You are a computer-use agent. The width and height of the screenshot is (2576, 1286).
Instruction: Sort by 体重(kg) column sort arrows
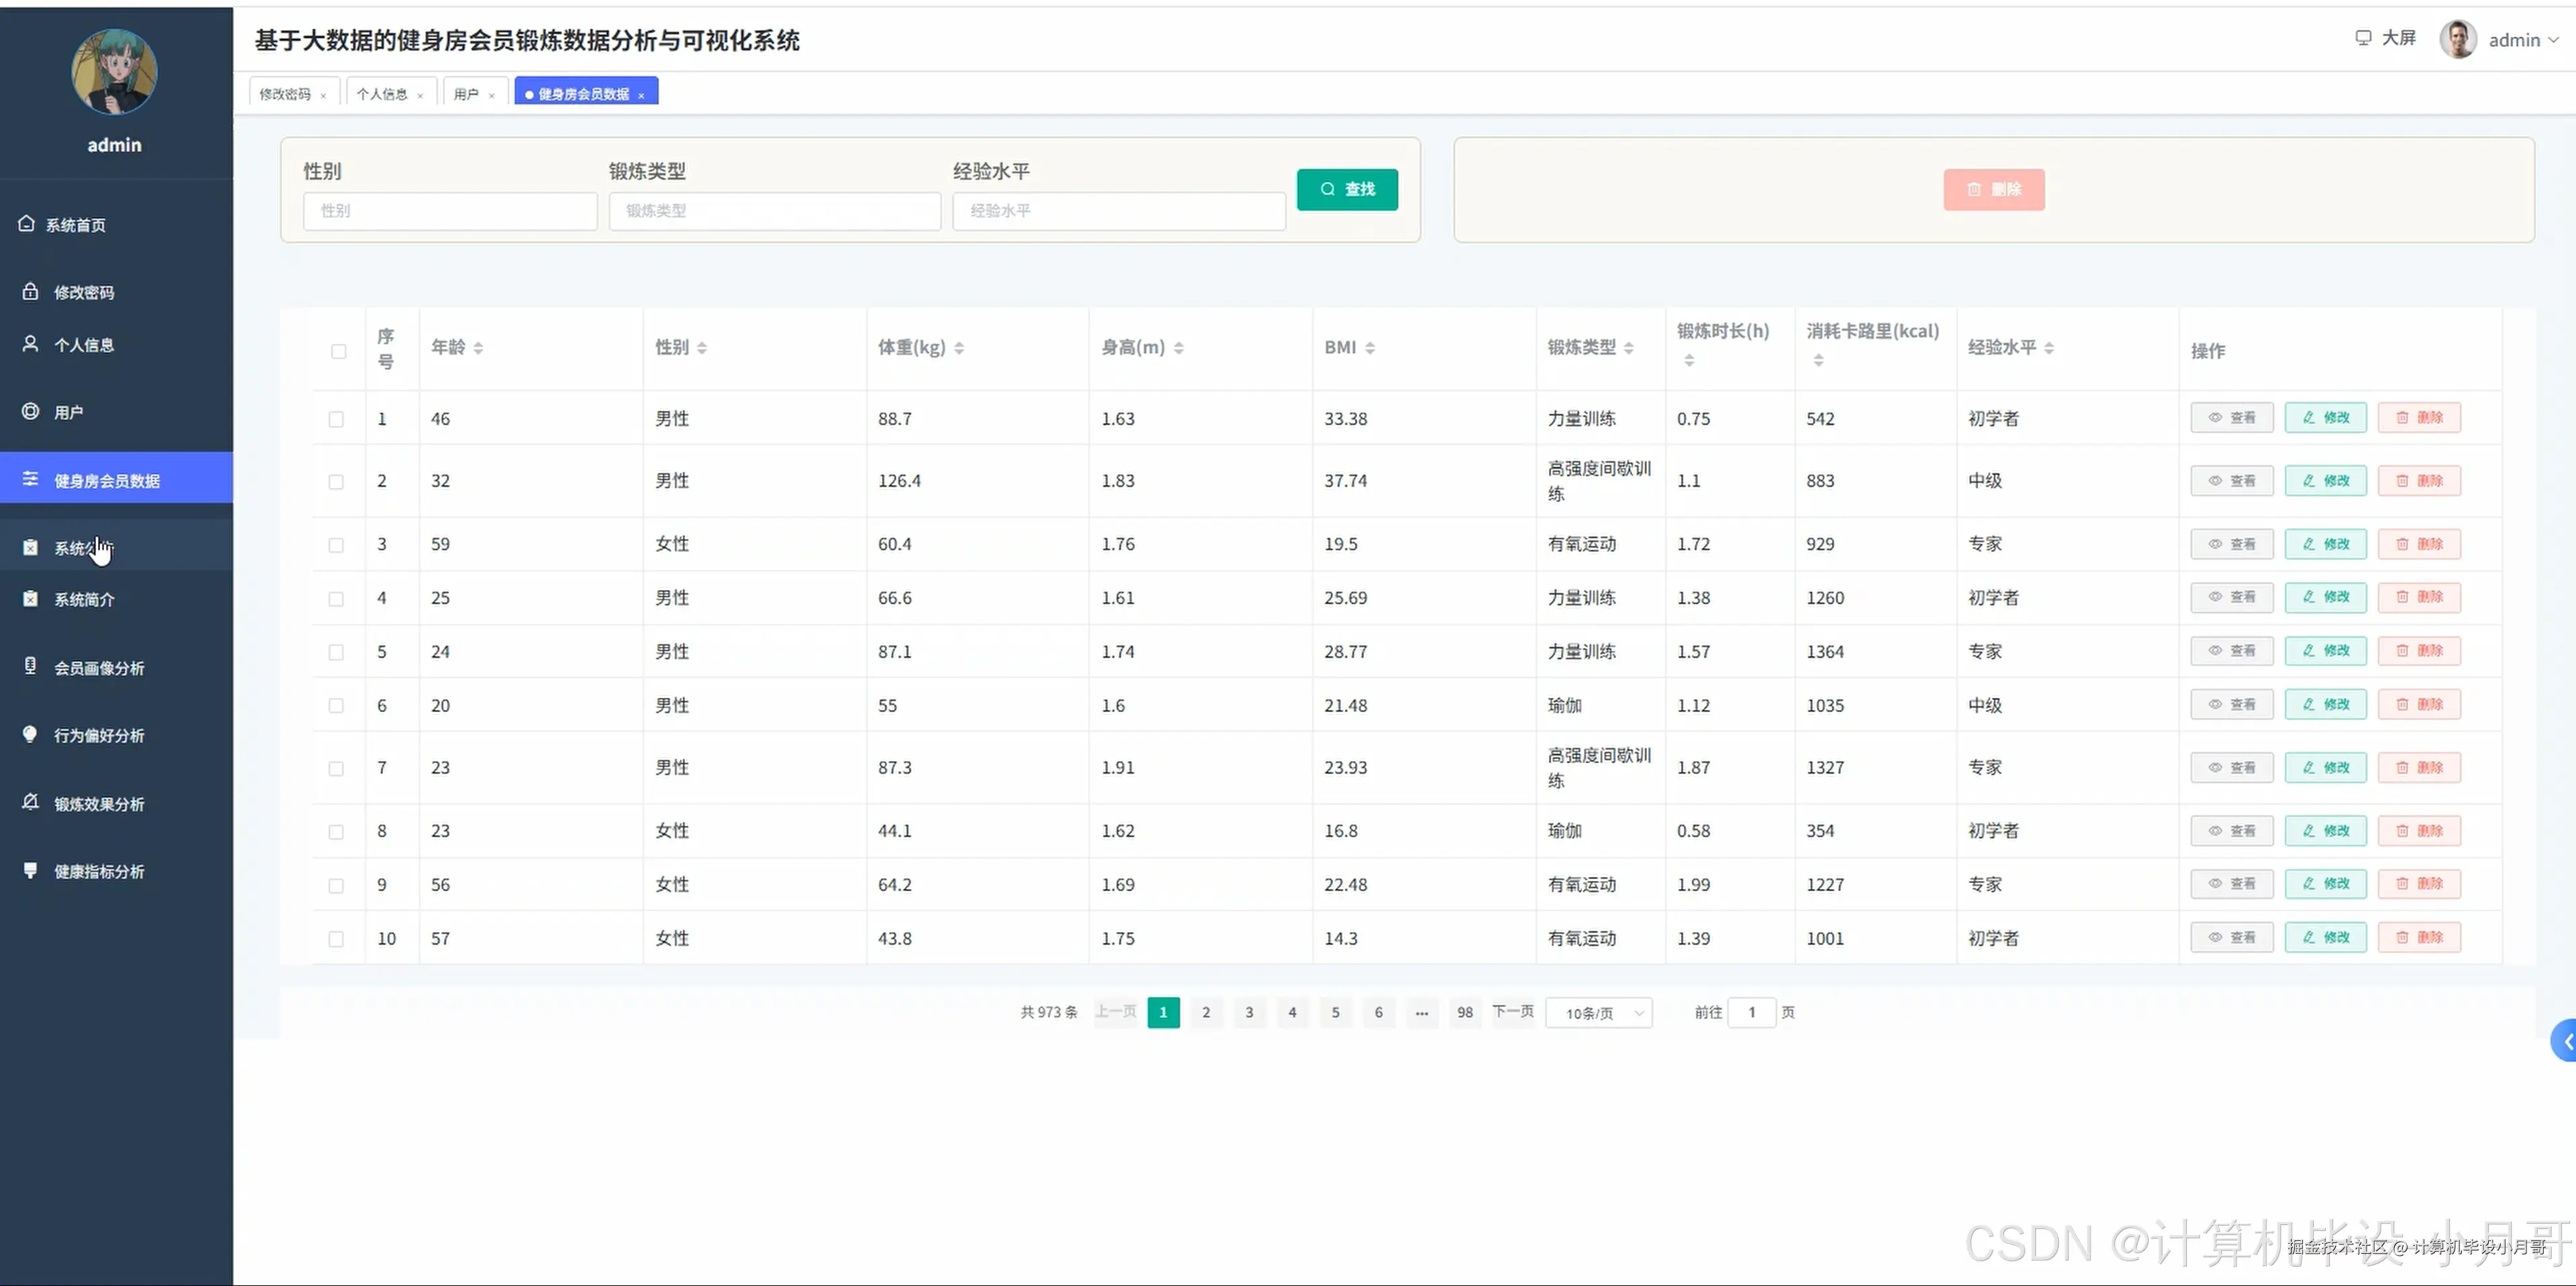coord(959,348)
